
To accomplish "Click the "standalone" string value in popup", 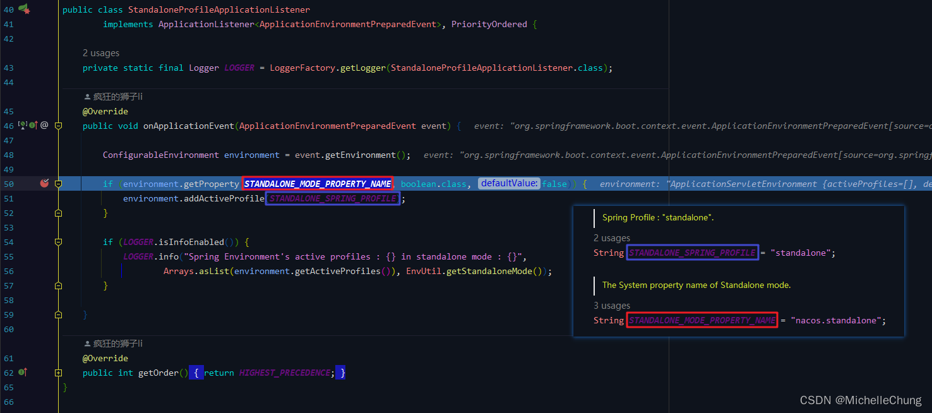I will pyautogui.click(x=801, y=253).
